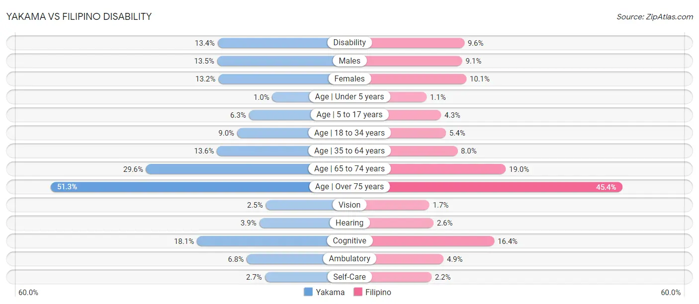This screenshot has width=699, height=304.
Task: Toggle the Filipino legend label
Action: tap(378, 292)
